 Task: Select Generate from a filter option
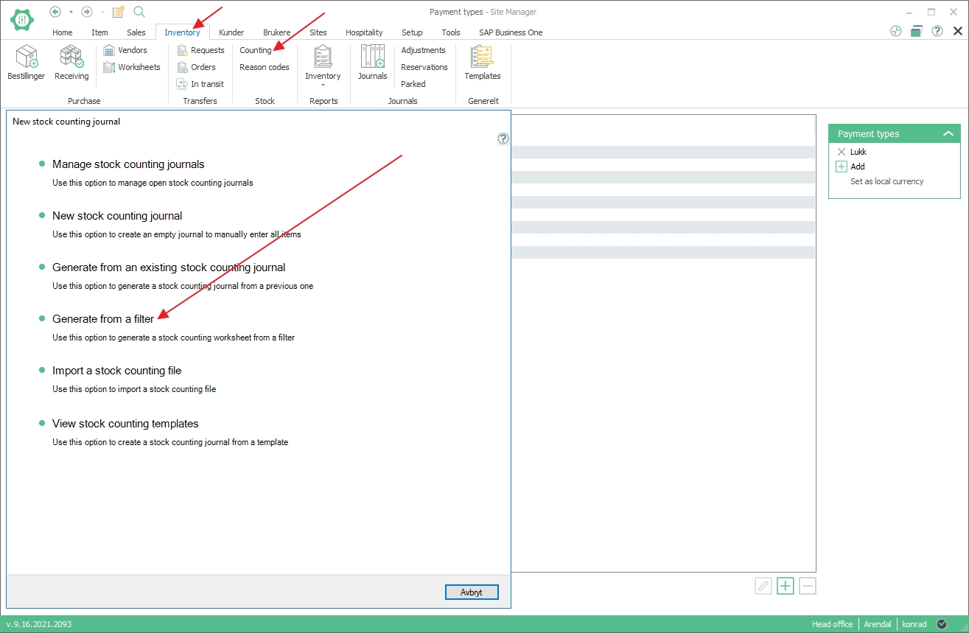click(103, 319)
